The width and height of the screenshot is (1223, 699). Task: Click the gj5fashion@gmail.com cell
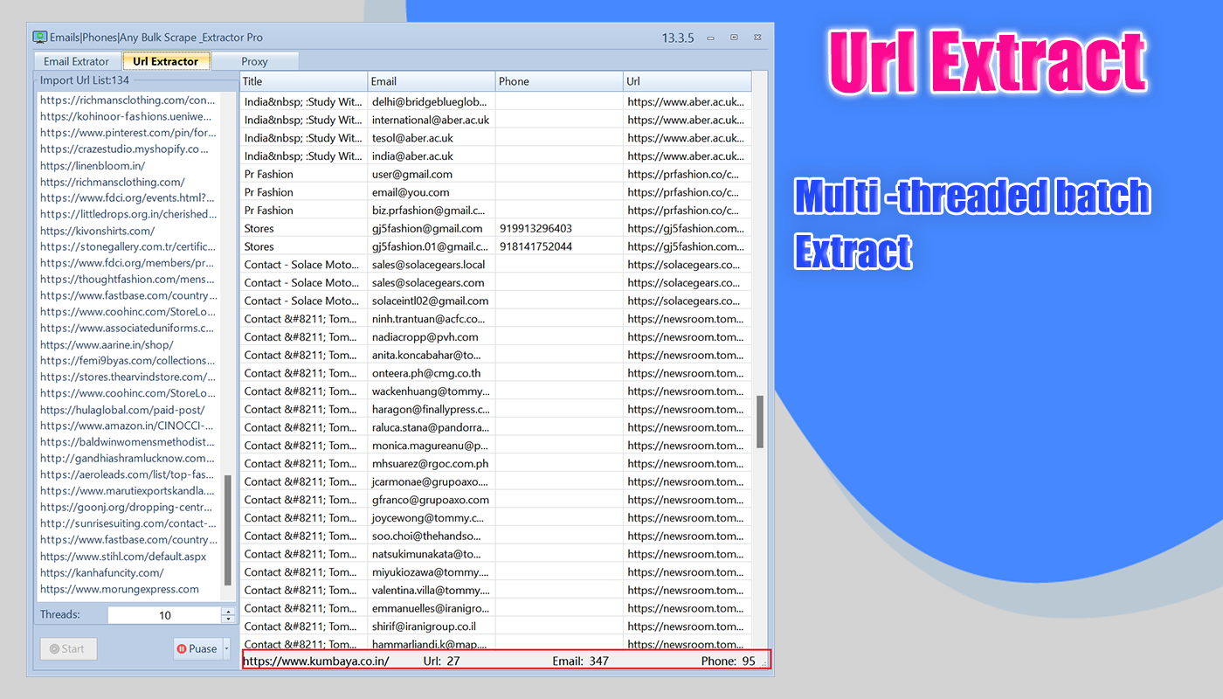click(432, 228)
